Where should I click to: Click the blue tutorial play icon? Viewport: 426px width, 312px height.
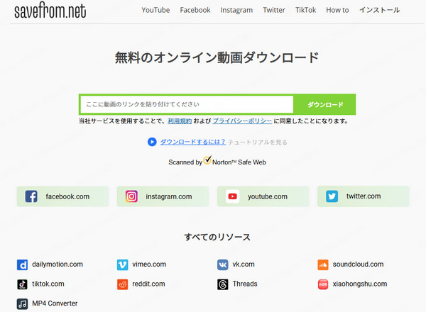click(152, 142)
